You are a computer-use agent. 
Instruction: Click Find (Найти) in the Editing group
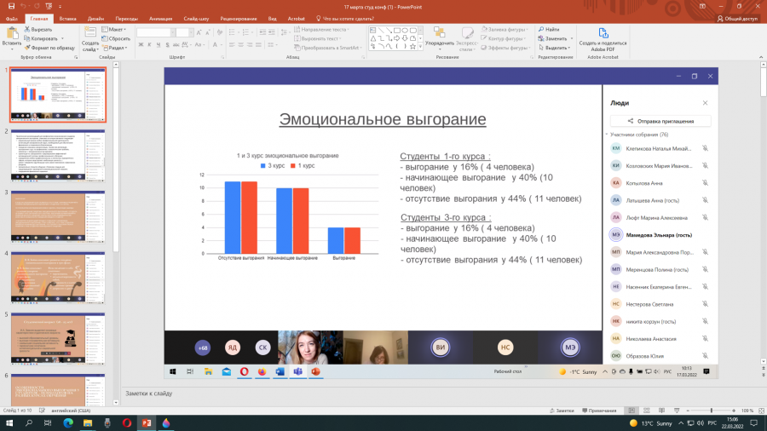549,29
